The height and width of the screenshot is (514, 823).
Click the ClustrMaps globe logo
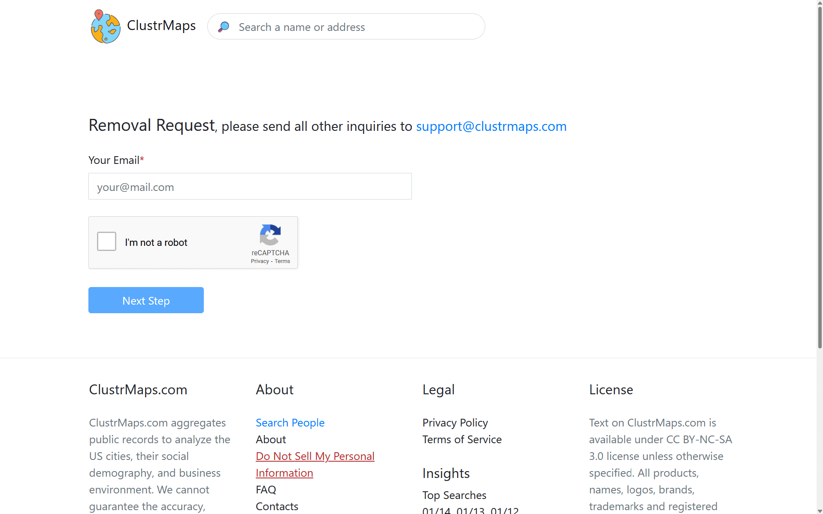pyautogui.click(x=105, y=27)
